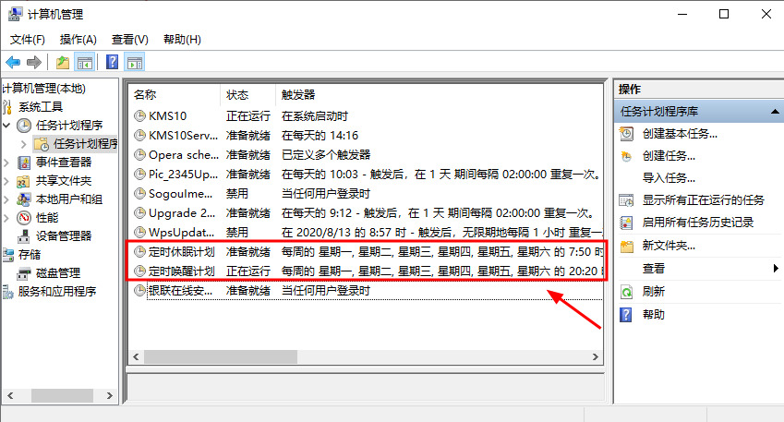Open the 文件(F) menu
Image resolution: width=784 pixels, height=422 pixels.
pos(28,40)
